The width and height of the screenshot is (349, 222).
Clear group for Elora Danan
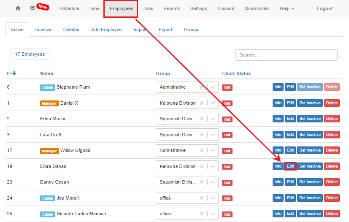coord(202,166)
